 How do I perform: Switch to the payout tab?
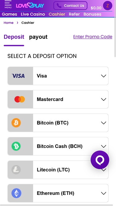click(38, 37)
